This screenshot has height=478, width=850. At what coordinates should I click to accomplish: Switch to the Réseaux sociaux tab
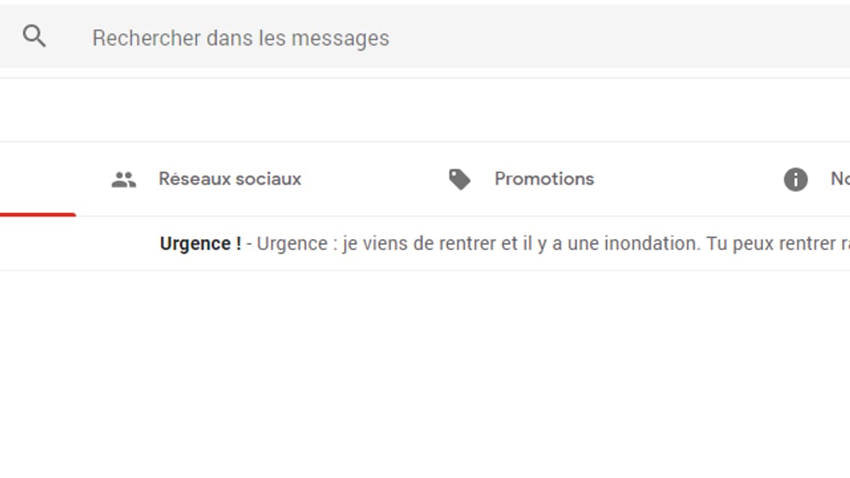[x=229, y=179]
